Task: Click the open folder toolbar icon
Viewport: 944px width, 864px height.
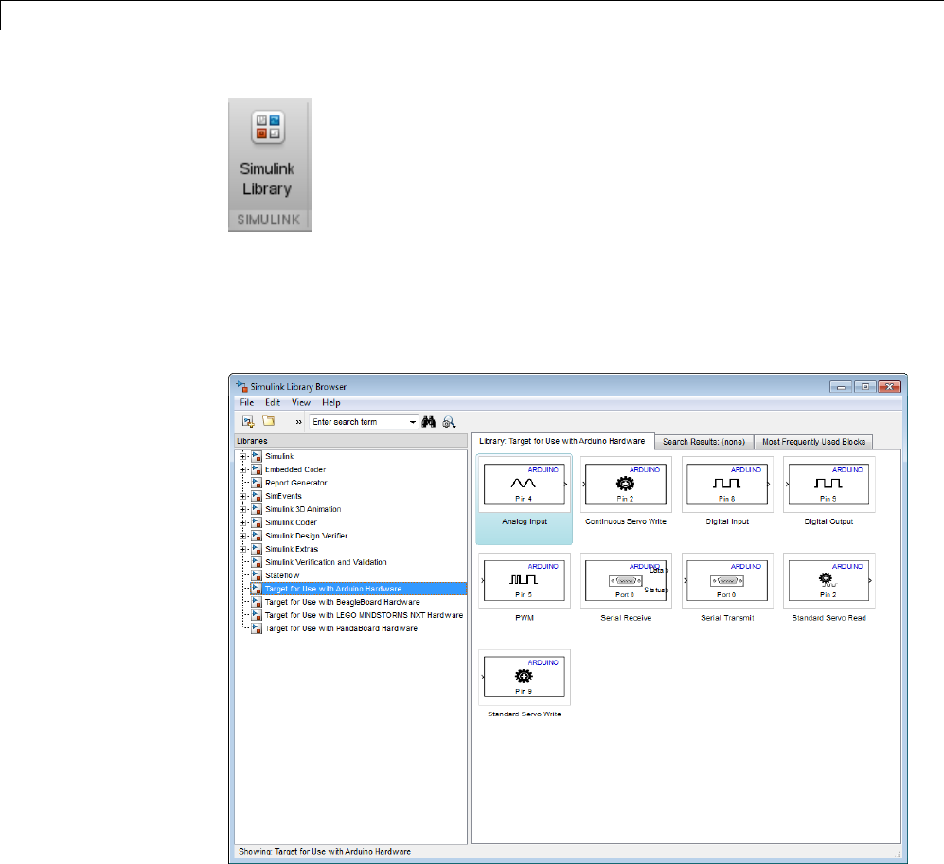Action: tap(269, 421)
